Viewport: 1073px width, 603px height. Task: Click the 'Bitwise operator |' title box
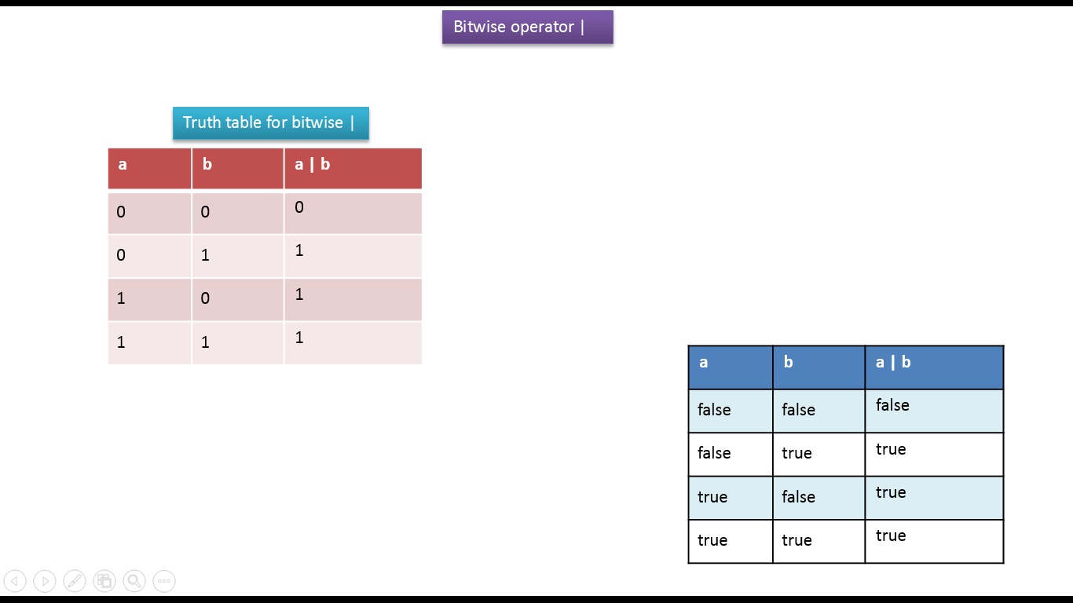[527, 27]
